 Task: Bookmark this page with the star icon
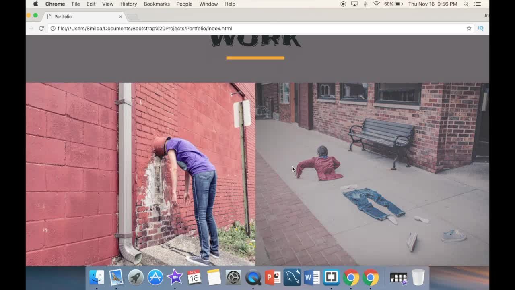469,28
